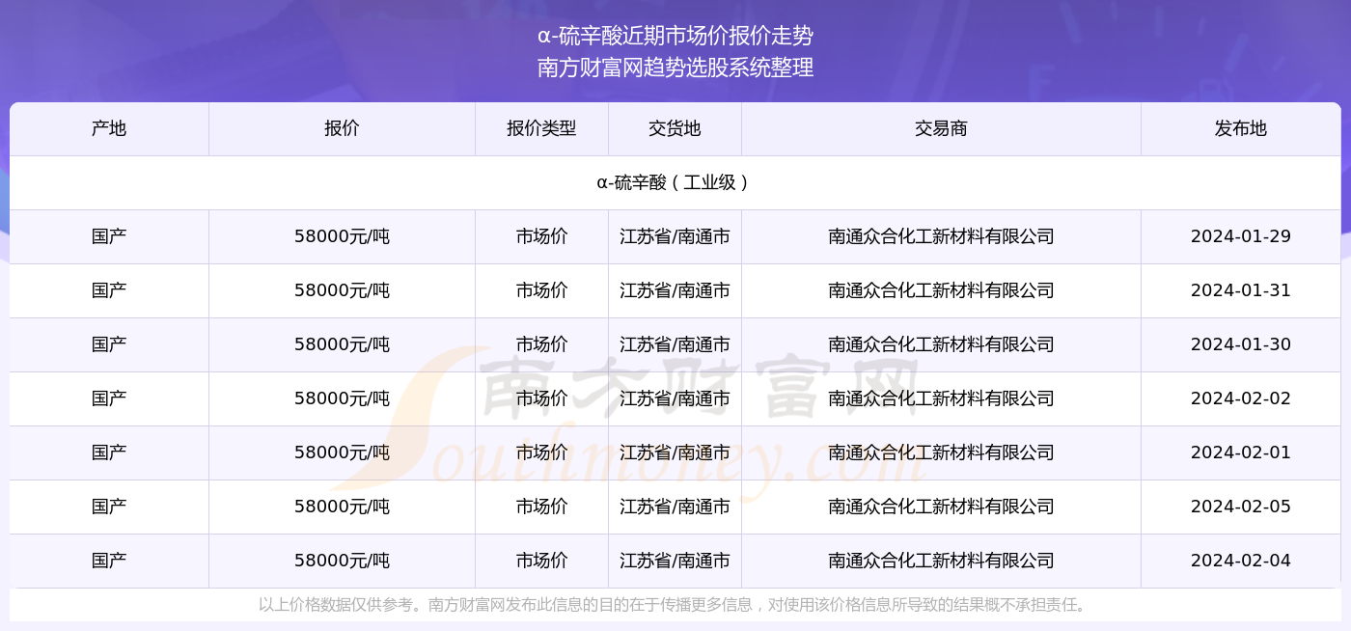Screen dimensions: 1351x631
Task: Click the 58000元/吨 price in 2024-01-31 row
Action: coord(342,290)
